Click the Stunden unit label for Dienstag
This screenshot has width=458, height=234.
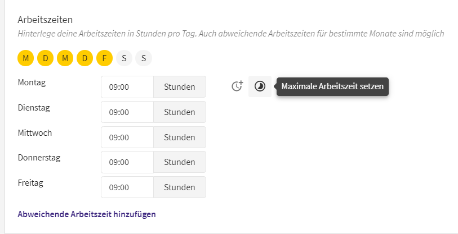180,112
